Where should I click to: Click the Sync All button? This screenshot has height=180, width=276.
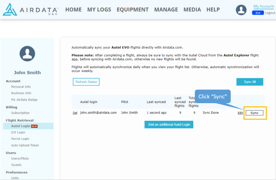(250, 82)
